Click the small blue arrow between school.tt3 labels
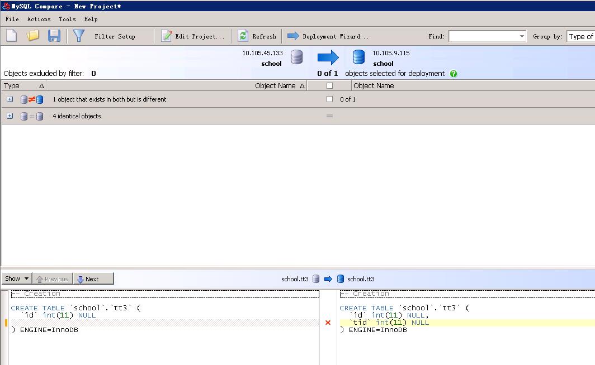The width and height of the screenshot is (595, 365). (328, 279)
